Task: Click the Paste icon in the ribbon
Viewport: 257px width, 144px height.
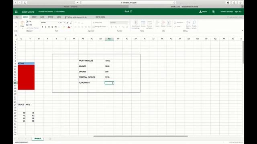Action: pos(22,24)
